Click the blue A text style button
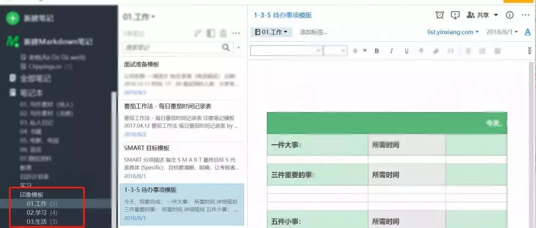Screen dimensions: 536x228 point(528,32)
